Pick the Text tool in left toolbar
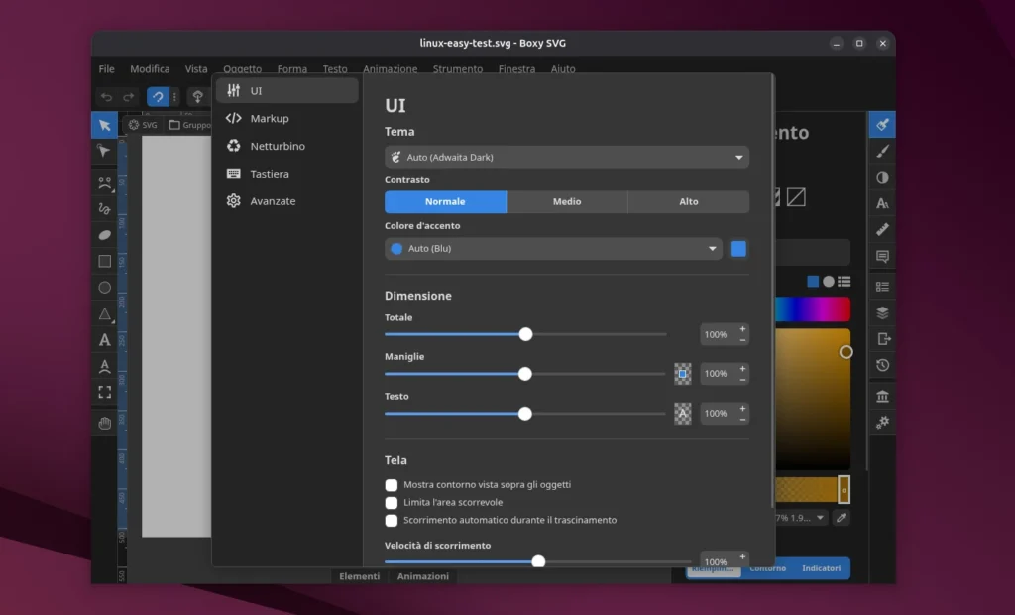Image resolution: width=1015 pixels, height=615 pixels. 104,340
